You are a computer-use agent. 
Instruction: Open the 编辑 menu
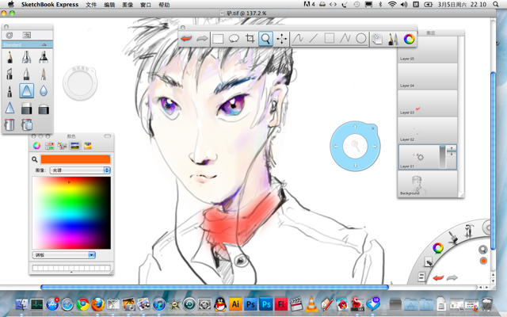pyautogui.click(x=109, y=5)
